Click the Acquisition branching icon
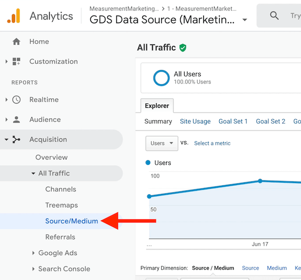 (17, 140)
